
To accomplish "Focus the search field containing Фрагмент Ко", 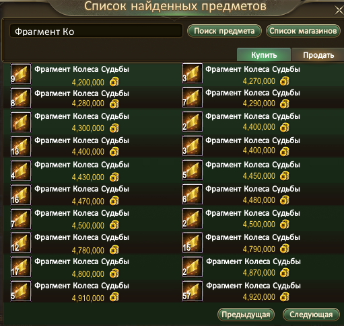I will click(x=96, y=31).
